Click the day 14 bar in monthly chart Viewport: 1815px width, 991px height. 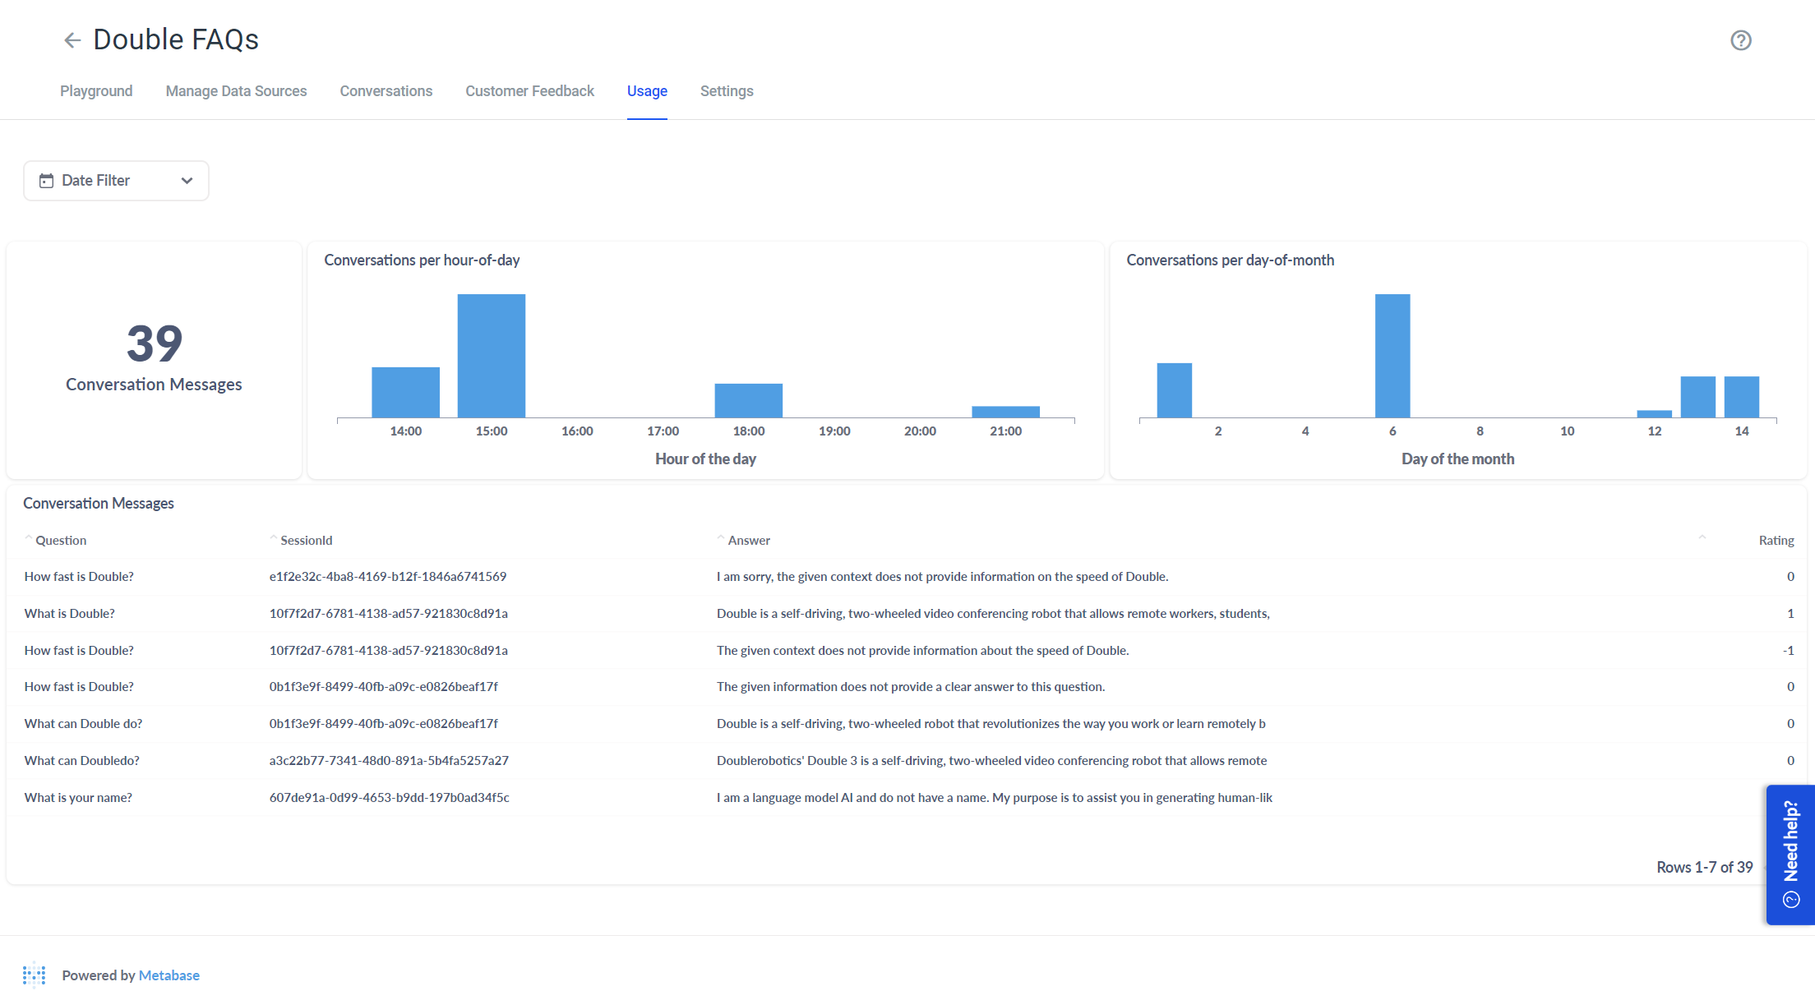[1742, 397]
